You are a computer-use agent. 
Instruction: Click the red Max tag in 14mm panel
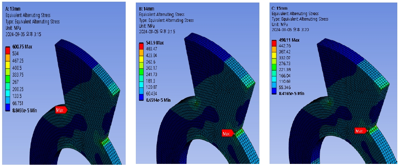[x=227, y=134]
